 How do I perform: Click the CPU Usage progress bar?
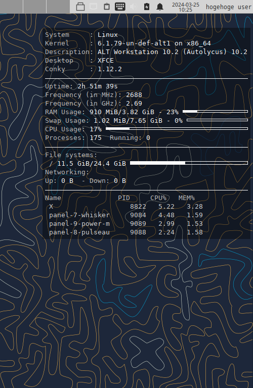pyautogui.click(x=177, y=129)
